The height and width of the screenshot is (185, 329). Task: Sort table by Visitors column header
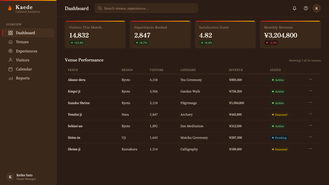[x=157, y=70]
